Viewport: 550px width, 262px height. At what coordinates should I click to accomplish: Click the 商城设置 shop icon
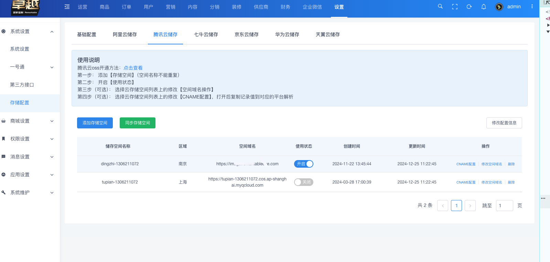[3, 121]
